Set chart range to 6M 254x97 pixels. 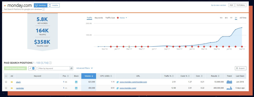226,18
